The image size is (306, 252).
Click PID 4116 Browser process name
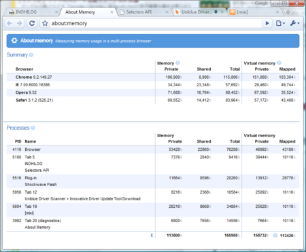click(33, 149)
